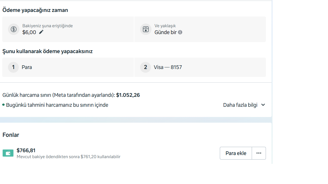Image resolution: width=328 pixels, height=184 pixels.
Task: Click the "Bugünkü tahmini harcamanız" status text
Action: [57, 105]
